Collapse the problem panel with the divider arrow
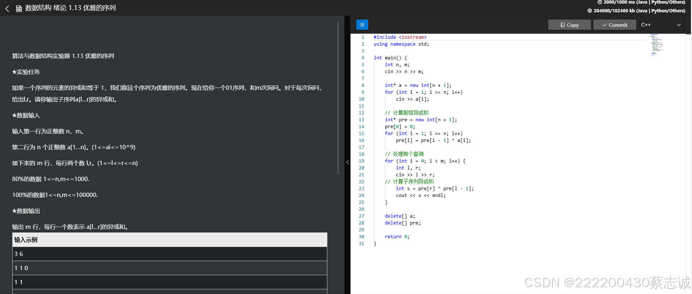This screenshot has height=294, width=692. click(x=347, y=162)
